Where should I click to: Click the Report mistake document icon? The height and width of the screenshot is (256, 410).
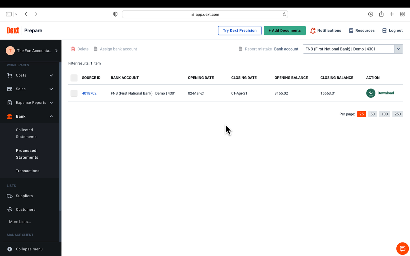pyautogui.click(x=240, y=49)
